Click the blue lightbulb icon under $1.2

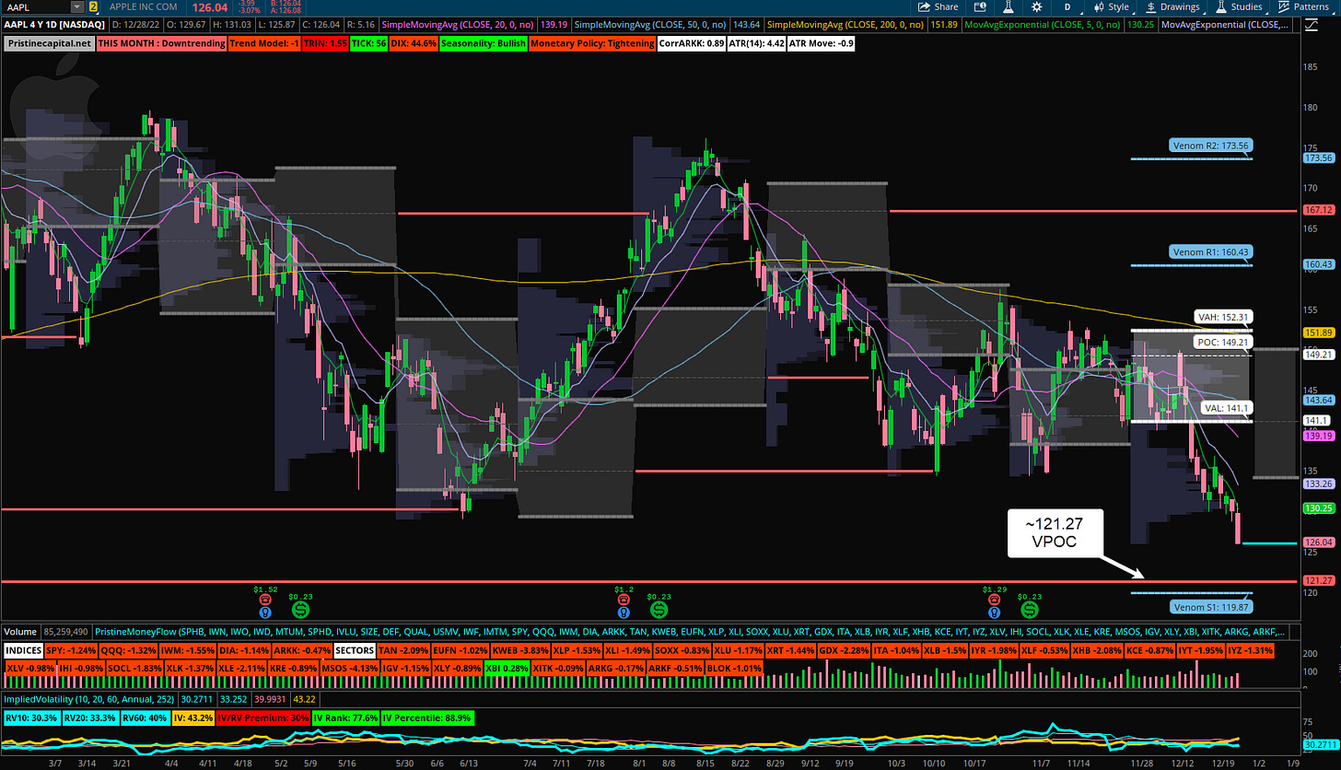click(624, 611)
